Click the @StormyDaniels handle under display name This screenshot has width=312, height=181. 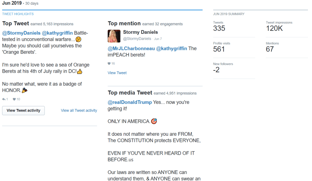[x=137, y=39]
